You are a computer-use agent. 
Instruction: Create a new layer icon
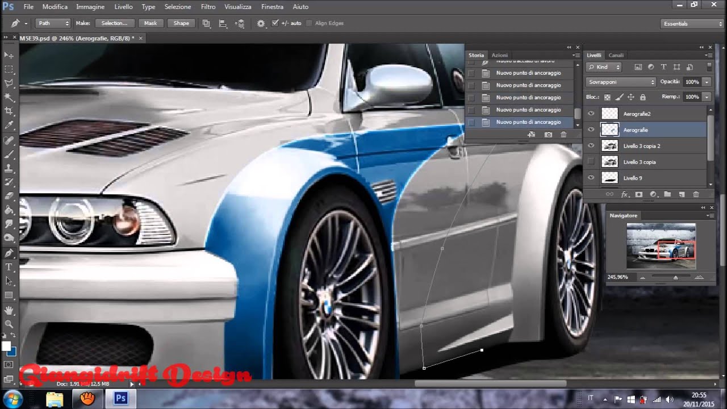pos(682,194)
